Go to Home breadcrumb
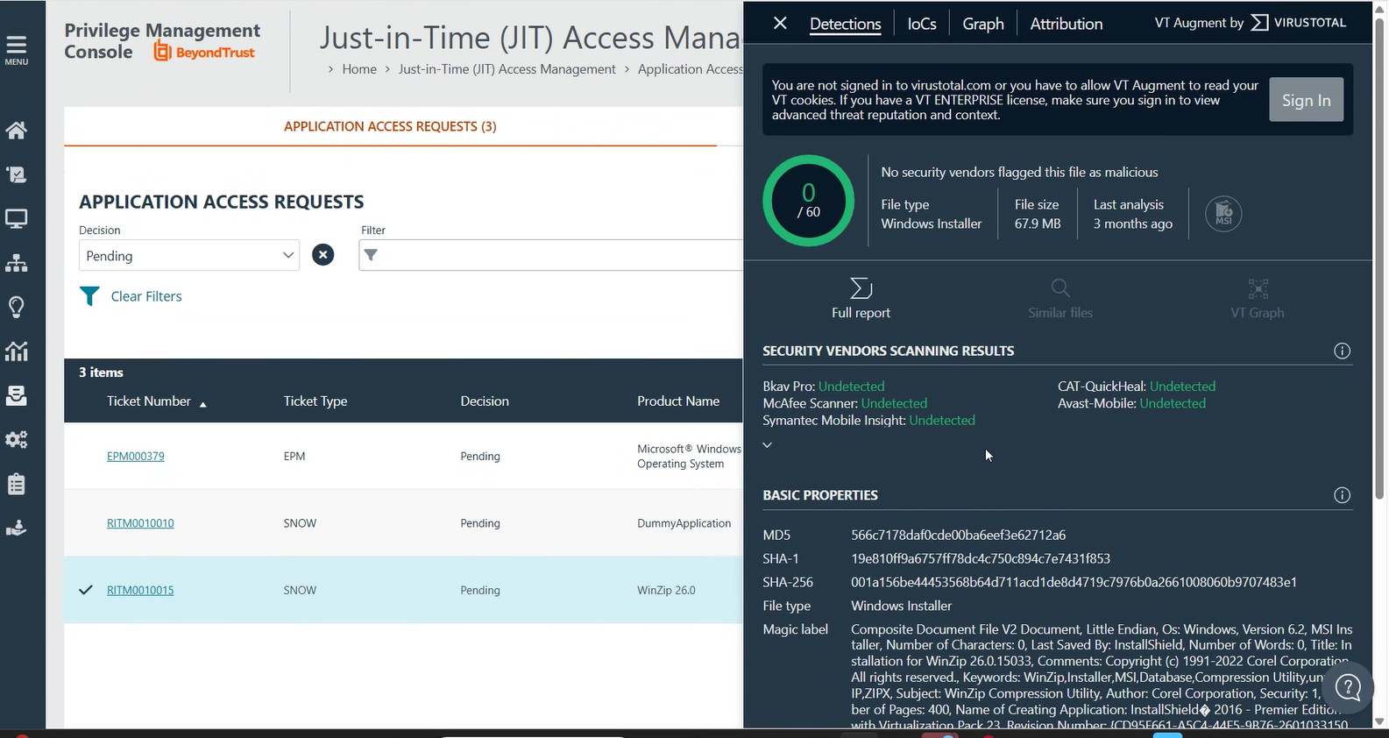The height and width of the screenshot is (738, 1389). coord(359,69)
